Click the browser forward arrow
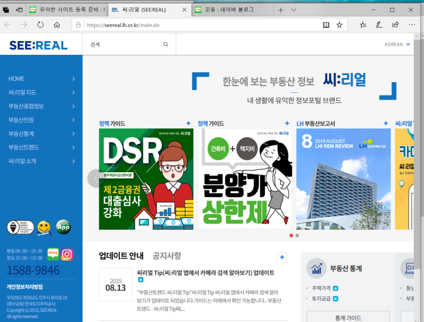The image size is (424, 322). [24, 25]
